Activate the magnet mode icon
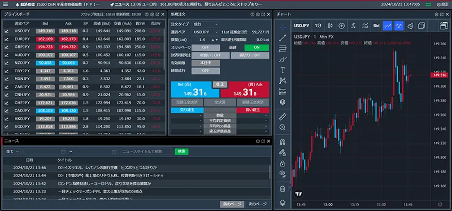452x211 pixels. [283, 142]
